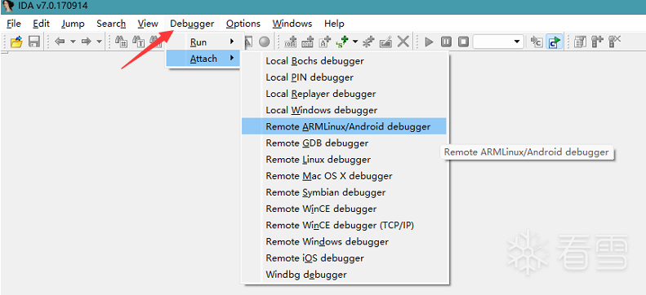Click the Make code icon
This screenshot has width=646, height=295.
(291, 42)
